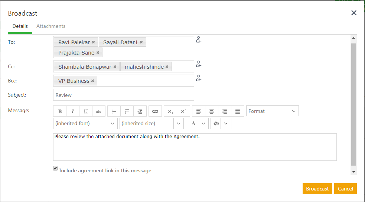Apply italic formatting to message
Screen dimensions: 365x202
(x=73, y=111)
